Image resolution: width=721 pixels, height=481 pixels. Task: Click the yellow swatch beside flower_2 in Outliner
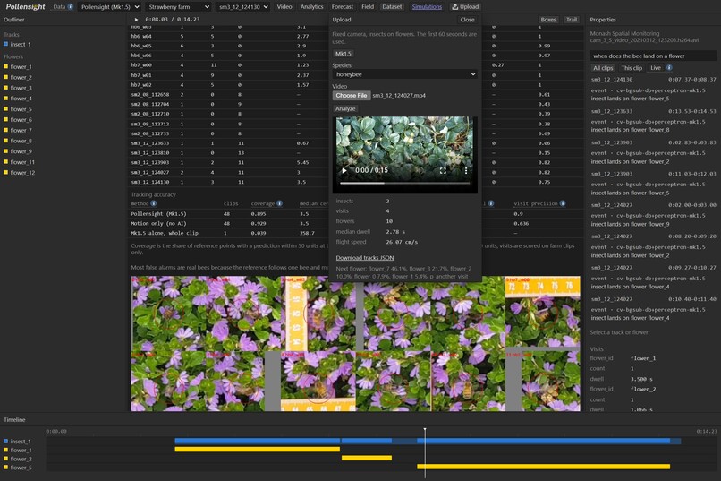(6, 77)
